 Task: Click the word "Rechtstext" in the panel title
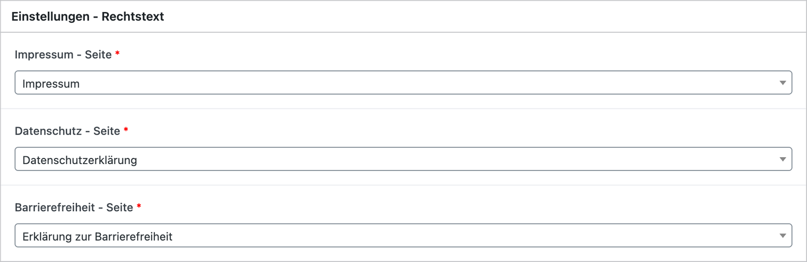[133, 17]
